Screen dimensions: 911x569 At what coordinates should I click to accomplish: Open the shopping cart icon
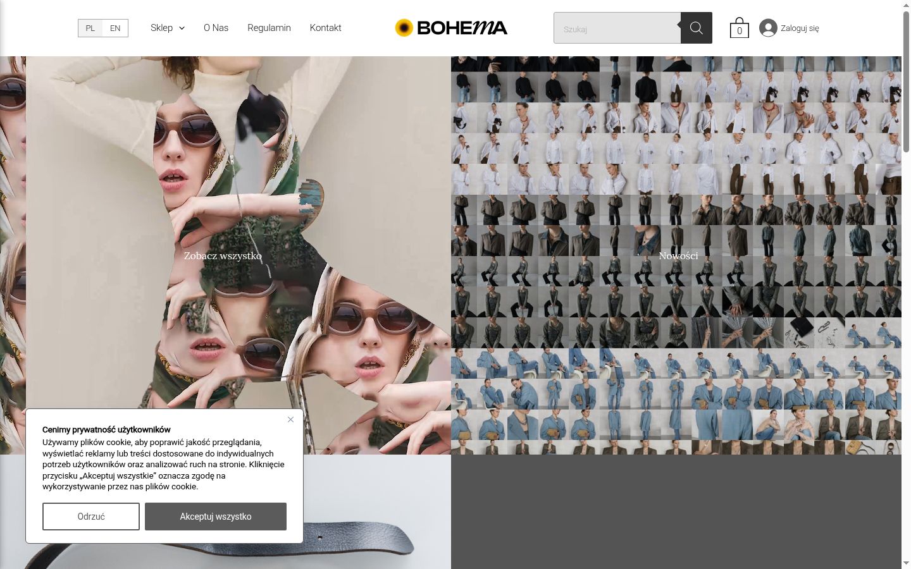[x=739, y=28]
